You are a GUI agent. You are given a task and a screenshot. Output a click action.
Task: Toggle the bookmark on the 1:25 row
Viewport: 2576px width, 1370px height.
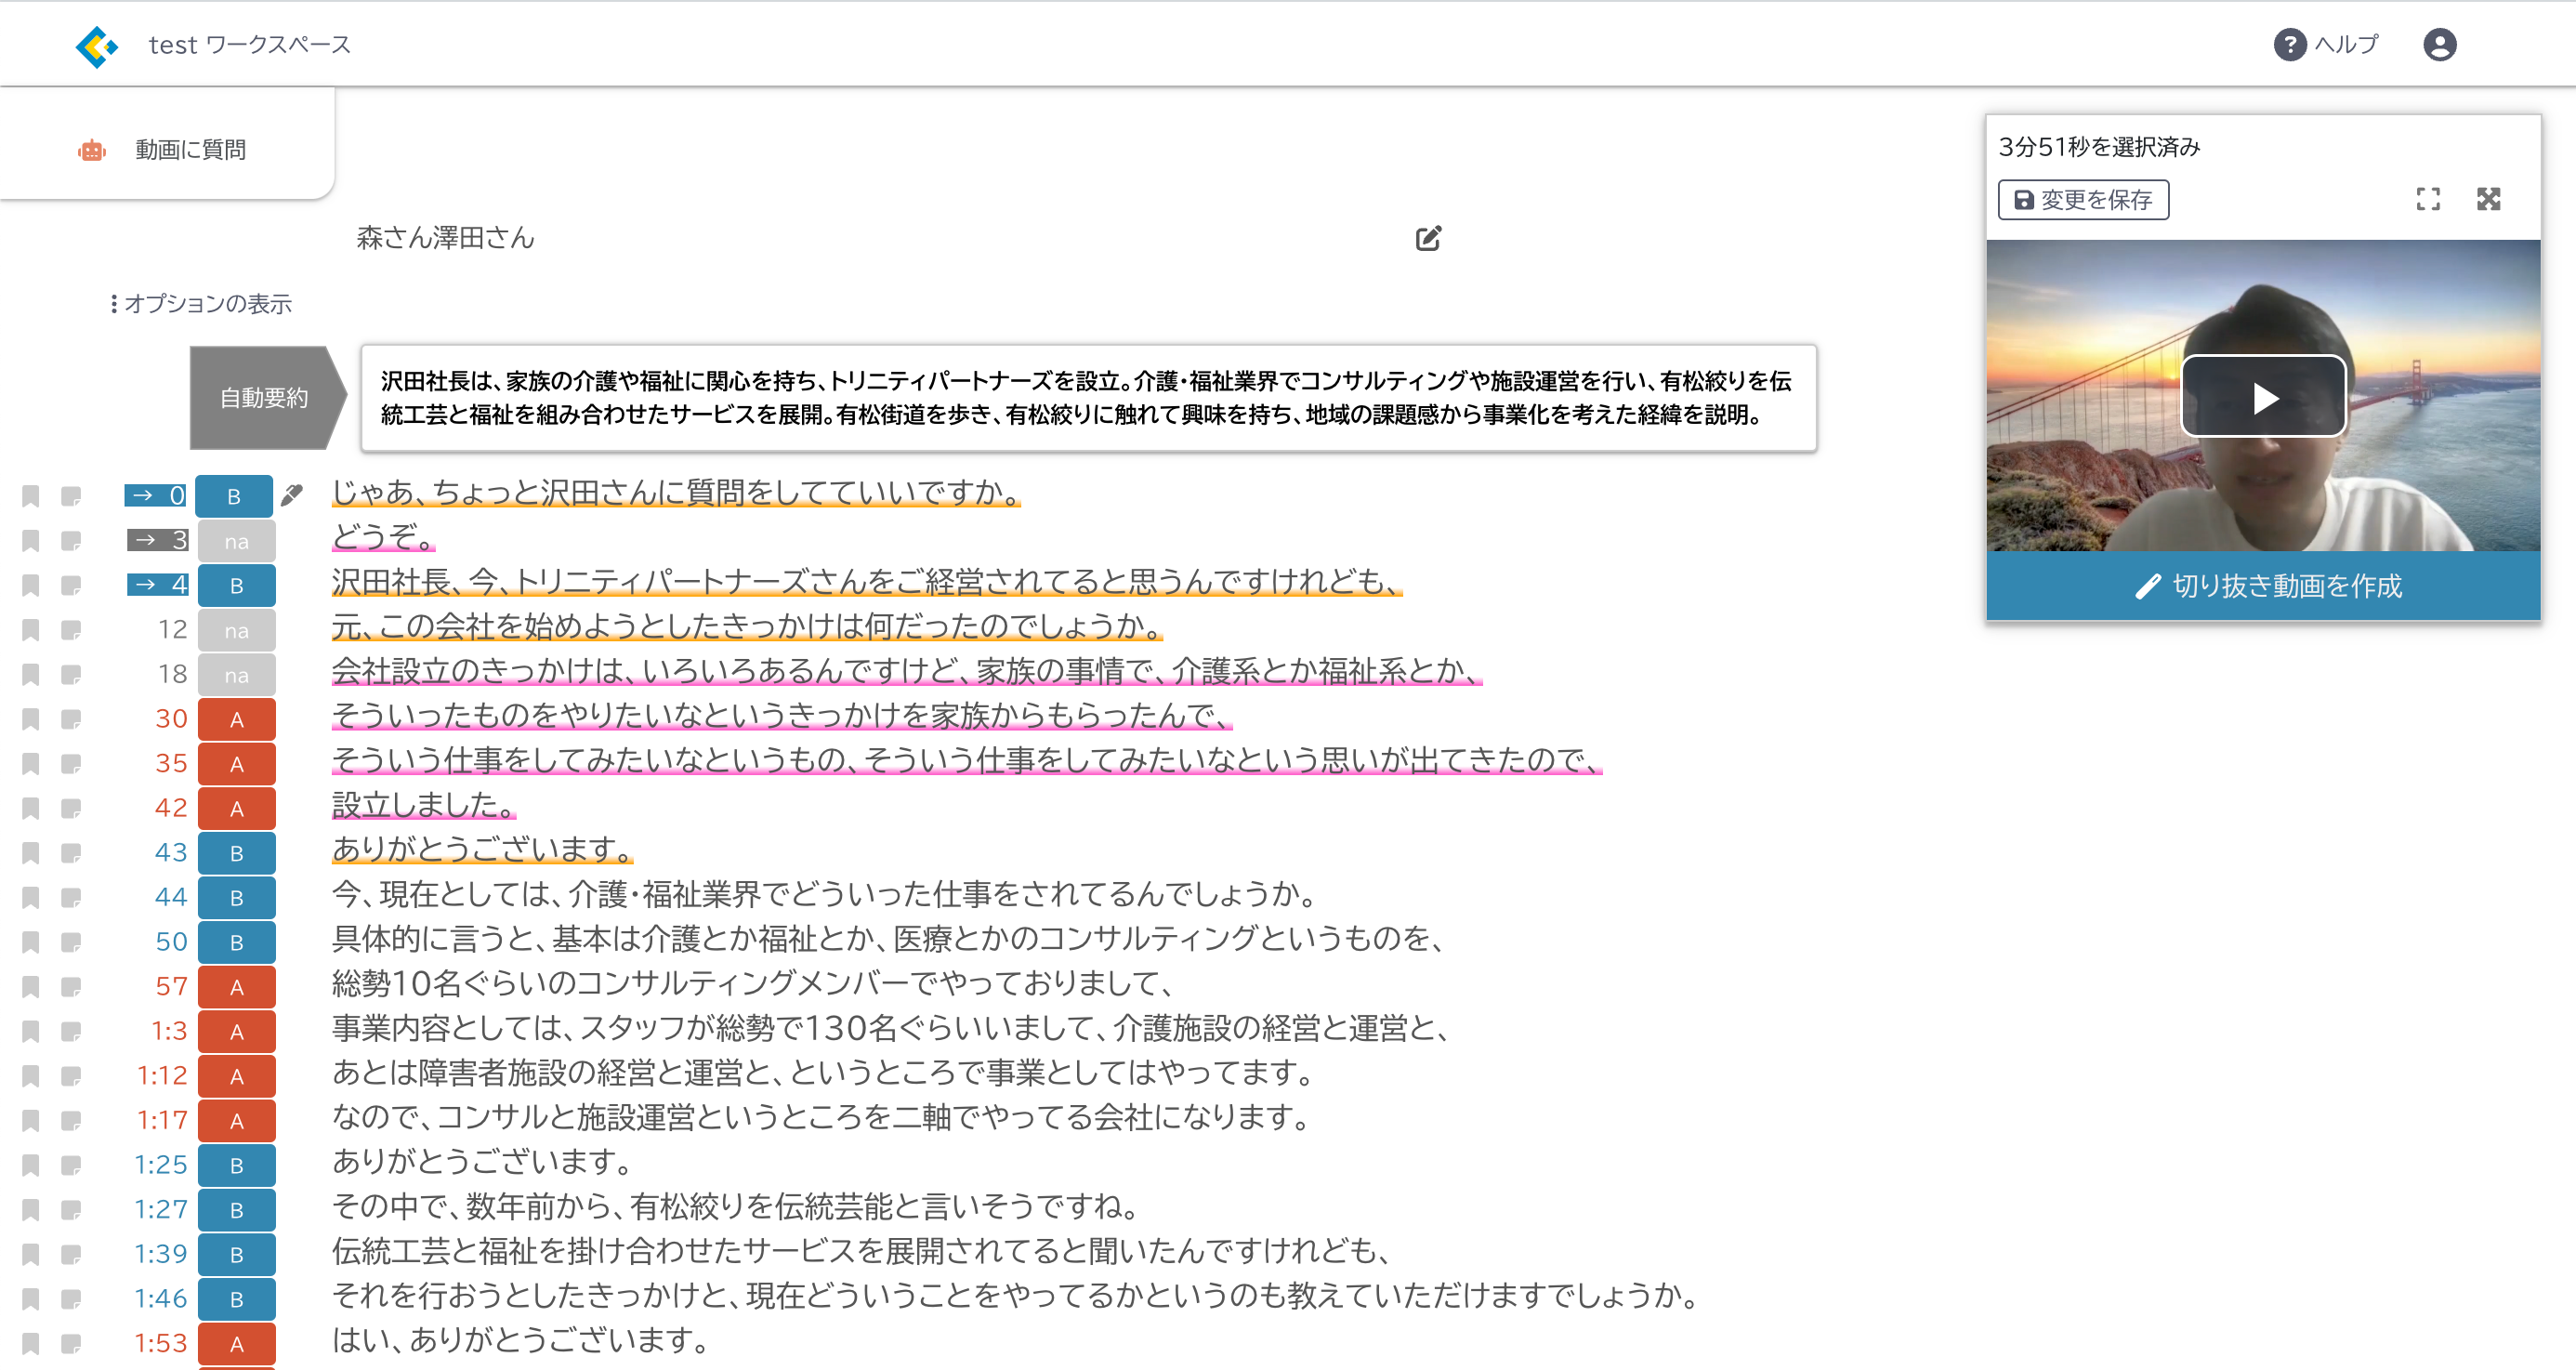coord(31,1165)
